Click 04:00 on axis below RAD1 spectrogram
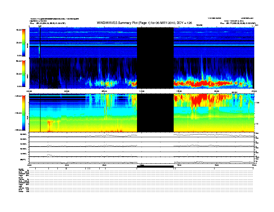This screenshot has width=274, height=212. pyautogui.click(x=67, y=91)
